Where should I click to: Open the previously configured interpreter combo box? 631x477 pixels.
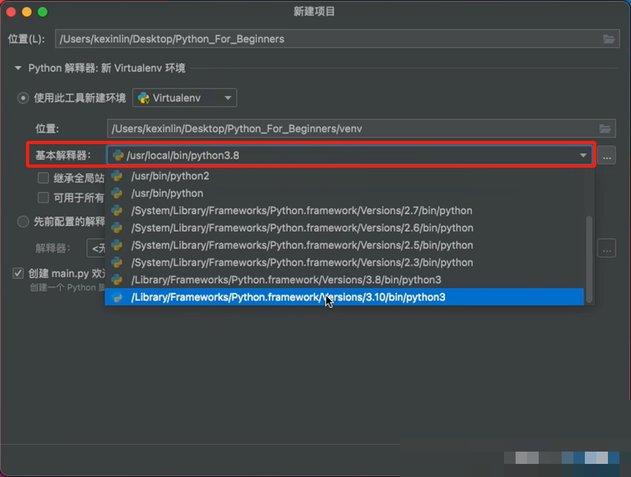[x=95, y=249]
